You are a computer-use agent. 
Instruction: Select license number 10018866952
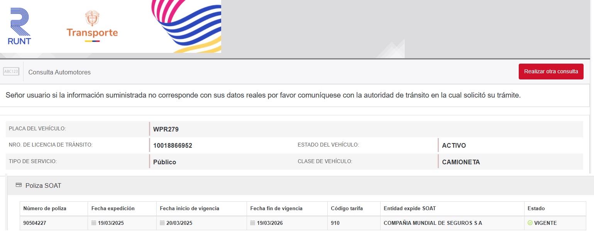(173, 145)
